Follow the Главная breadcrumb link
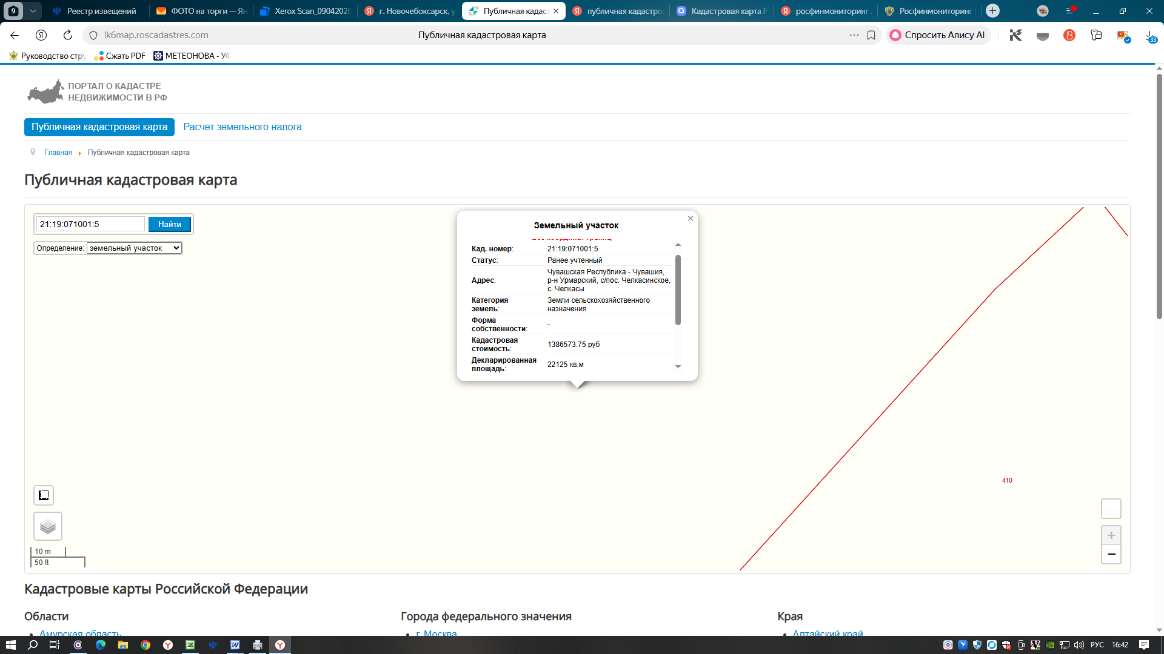1164x654 pixels. coord(58,153)
